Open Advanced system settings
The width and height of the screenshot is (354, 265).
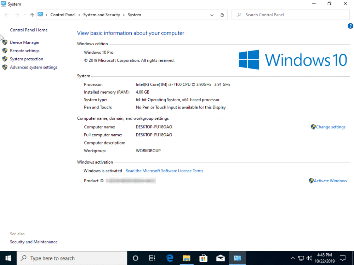pyautogui.click(x=33, y=67)
